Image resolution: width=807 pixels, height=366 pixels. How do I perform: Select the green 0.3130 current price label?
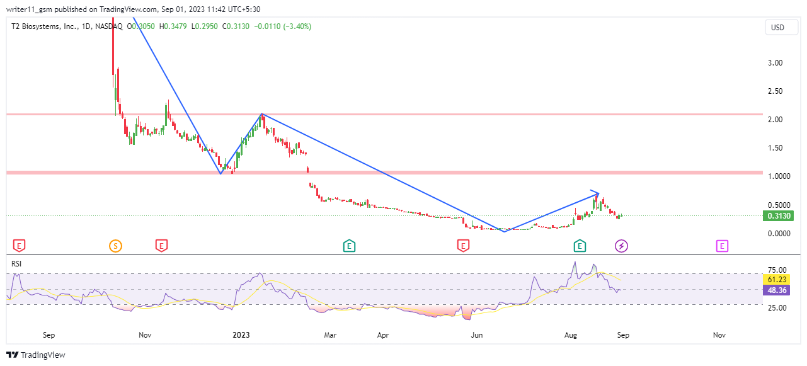(778, 216)
